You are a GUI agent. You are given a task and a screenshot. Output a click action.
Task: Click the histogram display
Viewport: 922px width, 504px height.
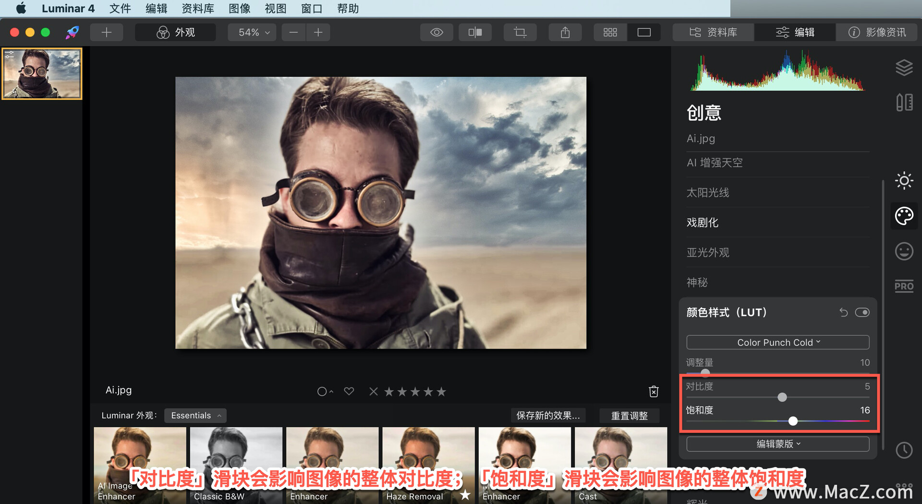click(x=777, y=70)
